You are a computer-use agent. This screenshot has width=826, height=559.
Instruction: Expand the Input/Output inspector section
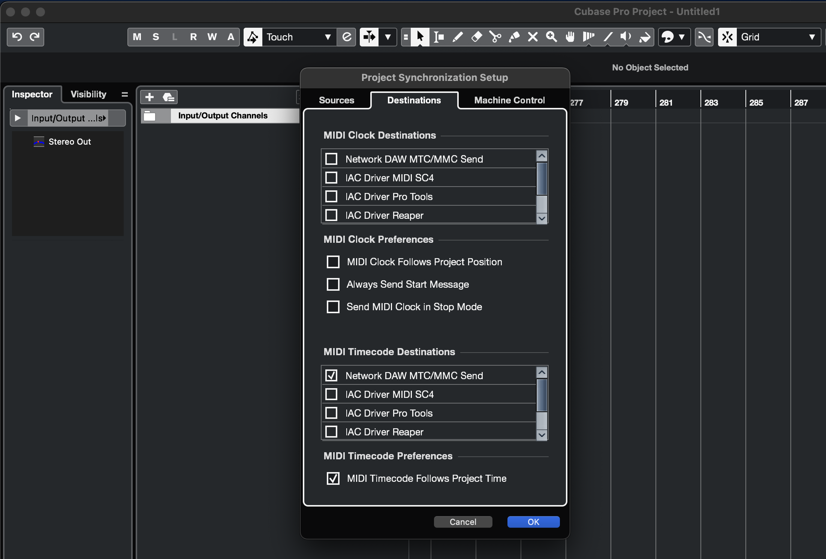pos(18,118)
